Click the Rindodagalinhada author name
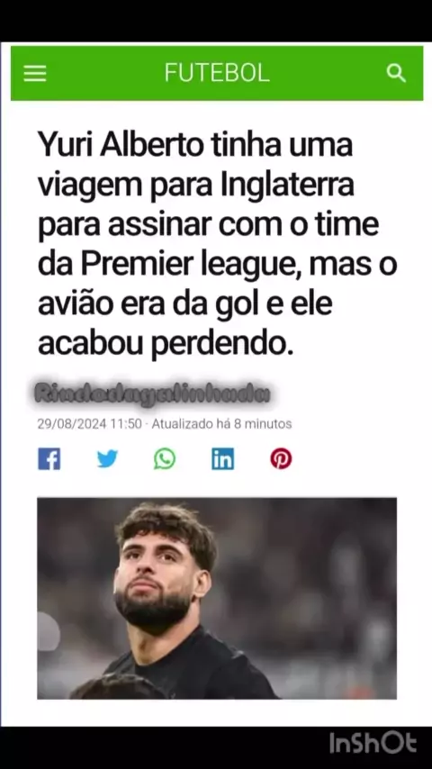This screenshot has height=769, width=432. 152,394
